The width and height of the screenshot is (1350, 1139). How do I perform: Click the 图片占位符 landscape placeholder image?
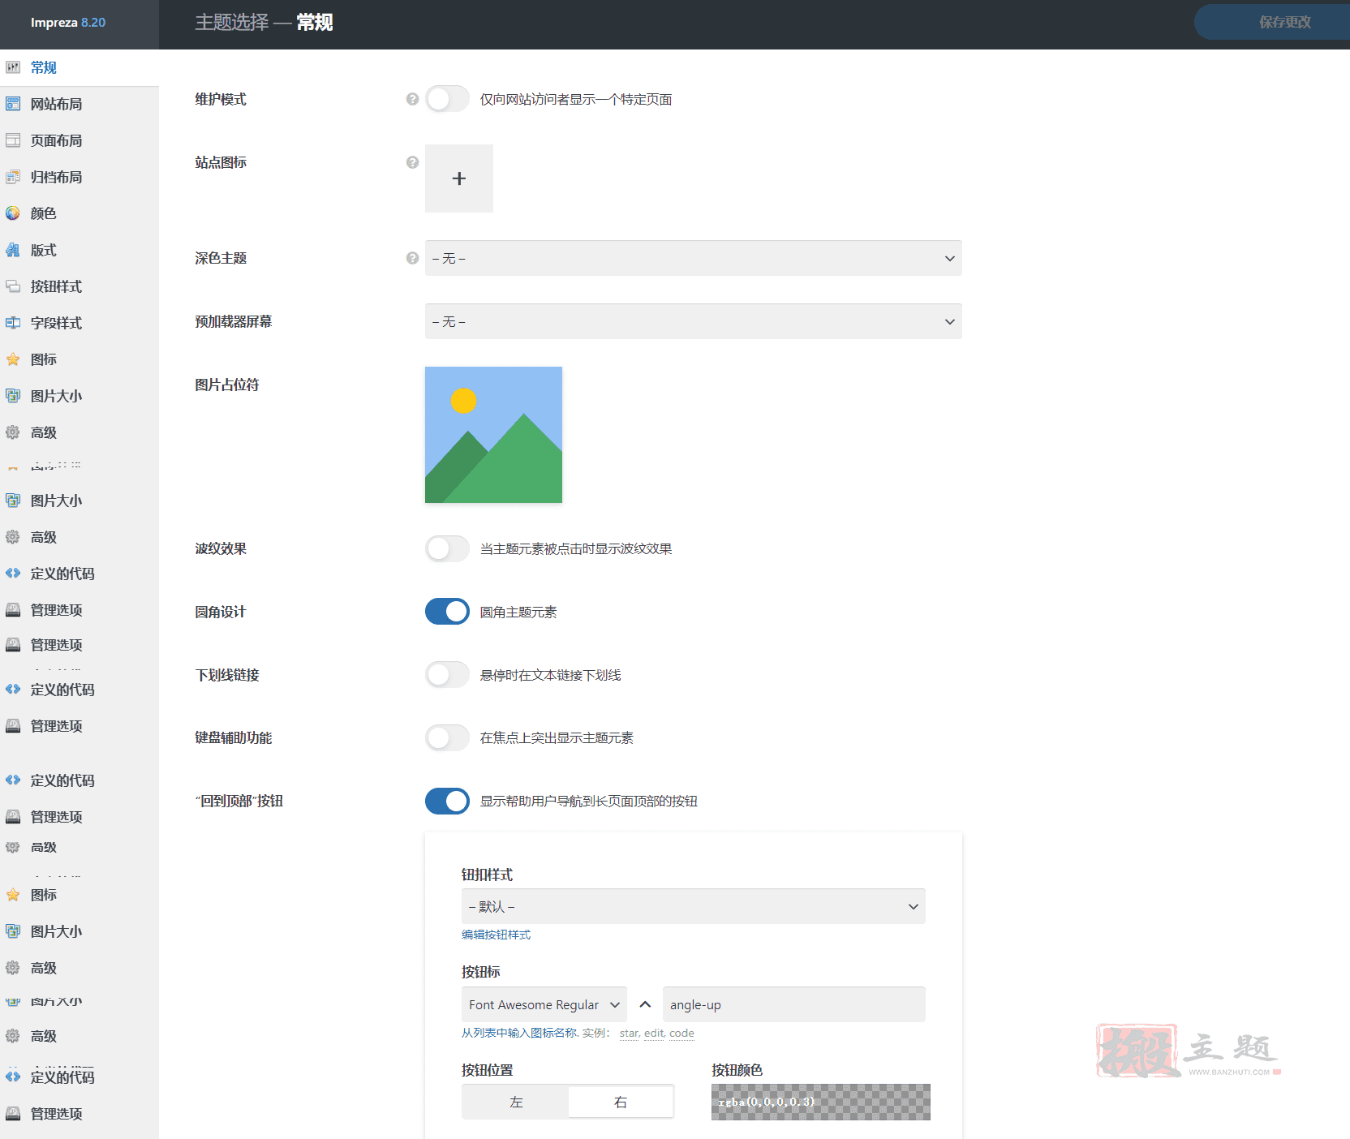click(493, 435)
